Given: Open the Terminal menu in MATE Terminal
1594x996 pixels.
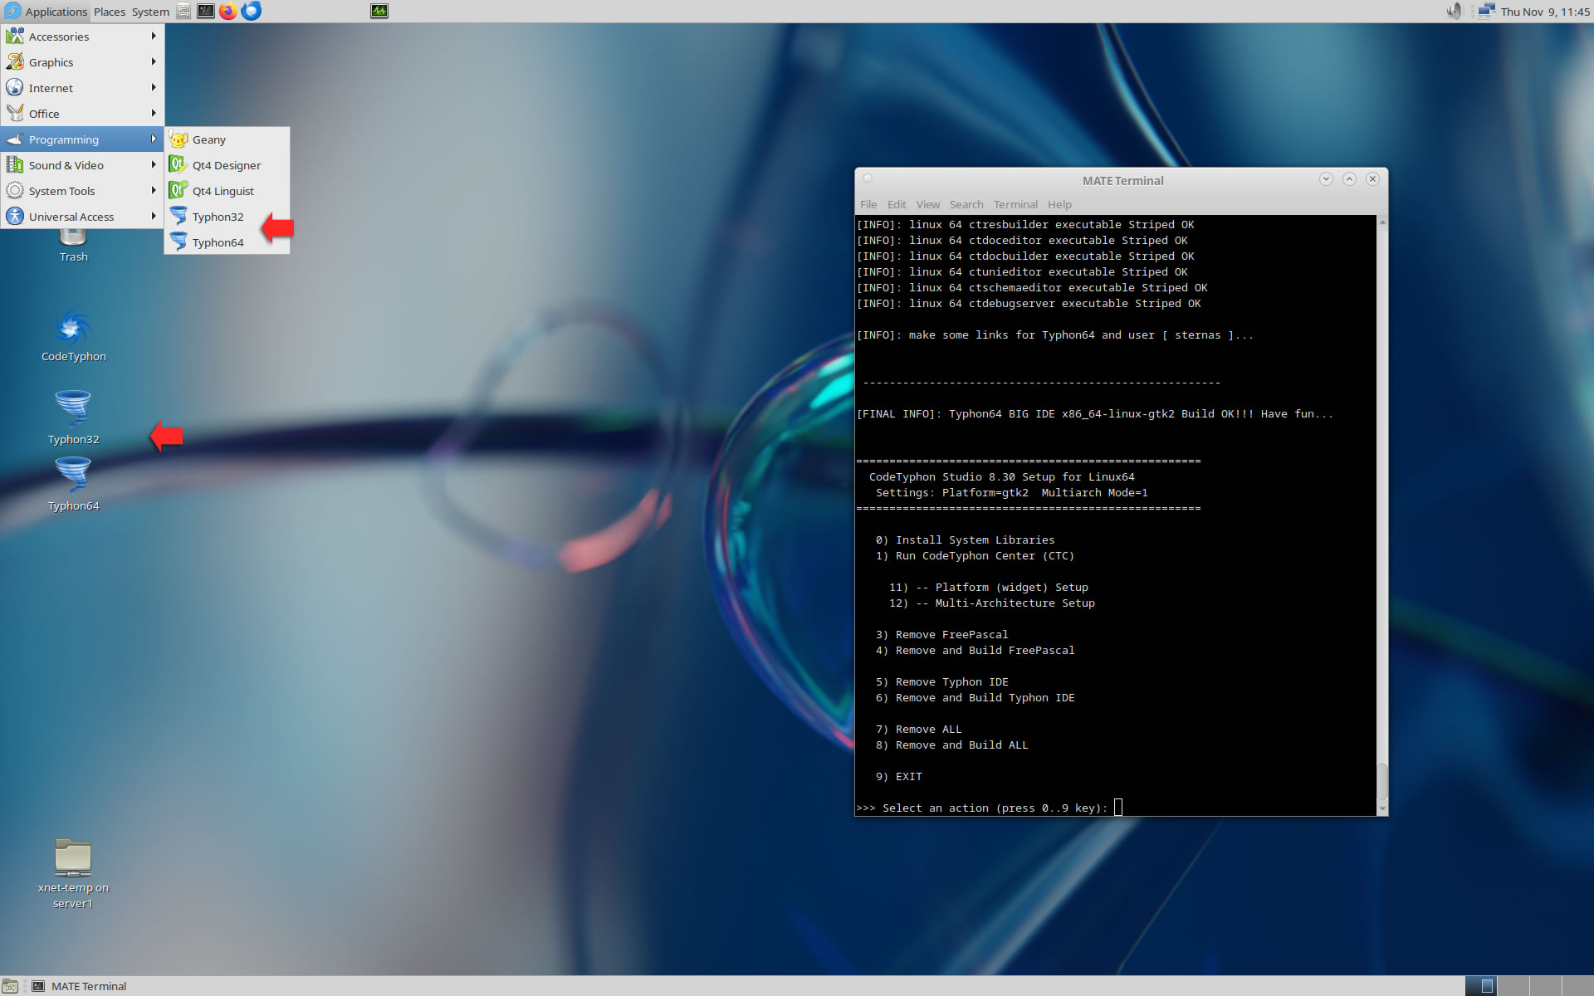Looking at the screenshot, I should (1015, 204).
